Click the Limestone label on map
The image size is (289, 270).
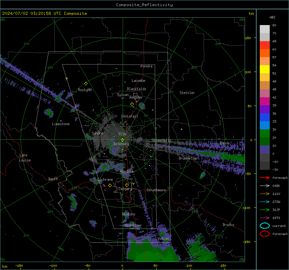click(61, 124)
